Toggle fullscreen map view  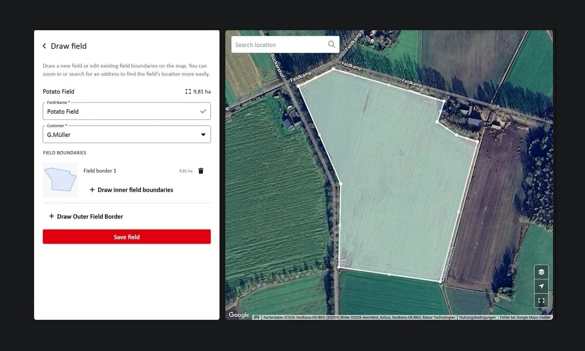(541, 301)
